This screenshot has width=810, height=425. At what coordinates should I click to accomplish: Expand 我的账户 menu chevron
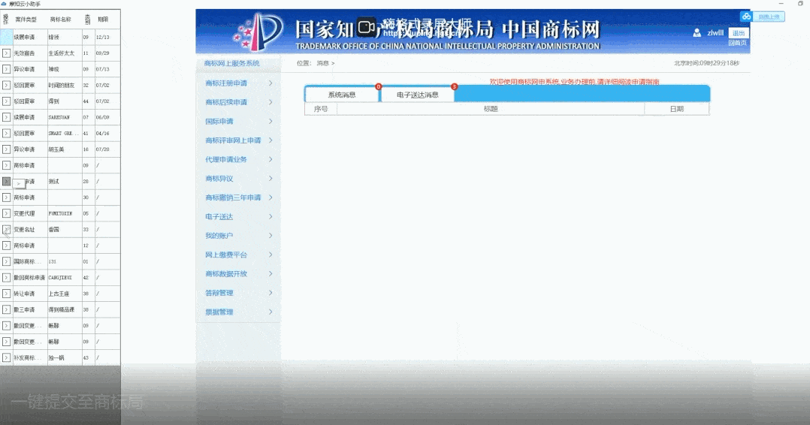[x=271, y=236]
